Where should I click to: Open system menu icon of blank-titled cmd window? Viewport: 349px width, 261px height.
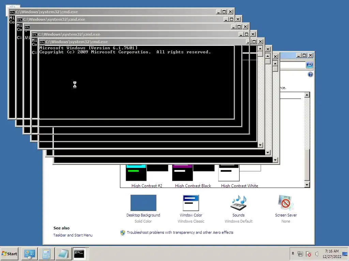(x=27, y=27)
